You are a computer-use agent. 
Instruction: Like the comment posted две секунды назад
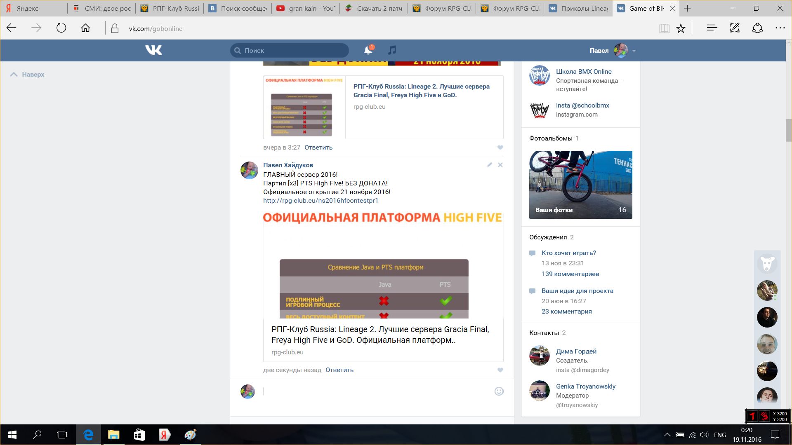(x=500, y=370)
